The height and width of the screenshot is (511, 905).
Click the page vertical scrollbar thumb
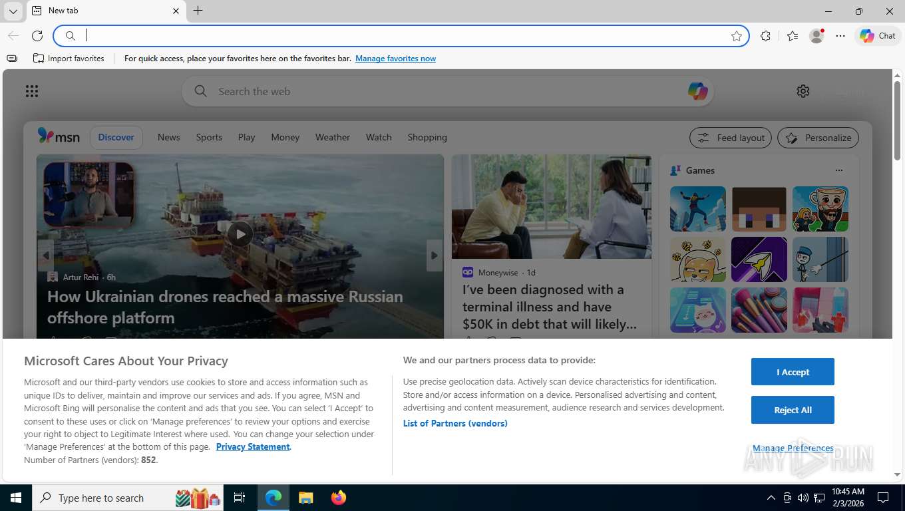897,120
